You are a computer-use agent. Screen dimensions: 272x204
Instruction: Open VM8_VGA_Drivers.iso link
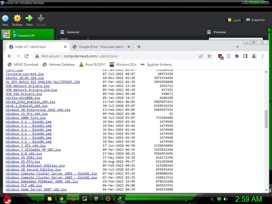tap(24, 94)
